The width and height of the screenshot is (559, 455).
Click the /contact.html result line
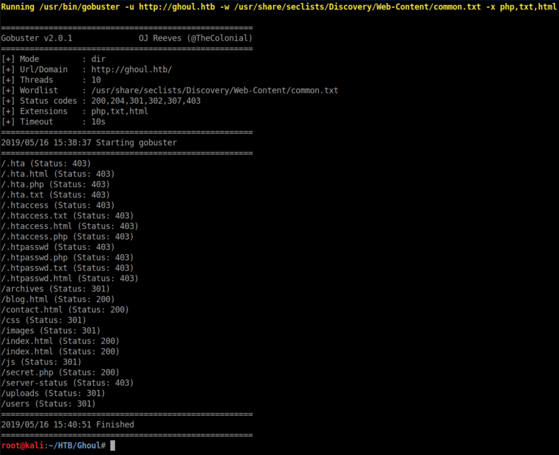[x=64, y=310]
